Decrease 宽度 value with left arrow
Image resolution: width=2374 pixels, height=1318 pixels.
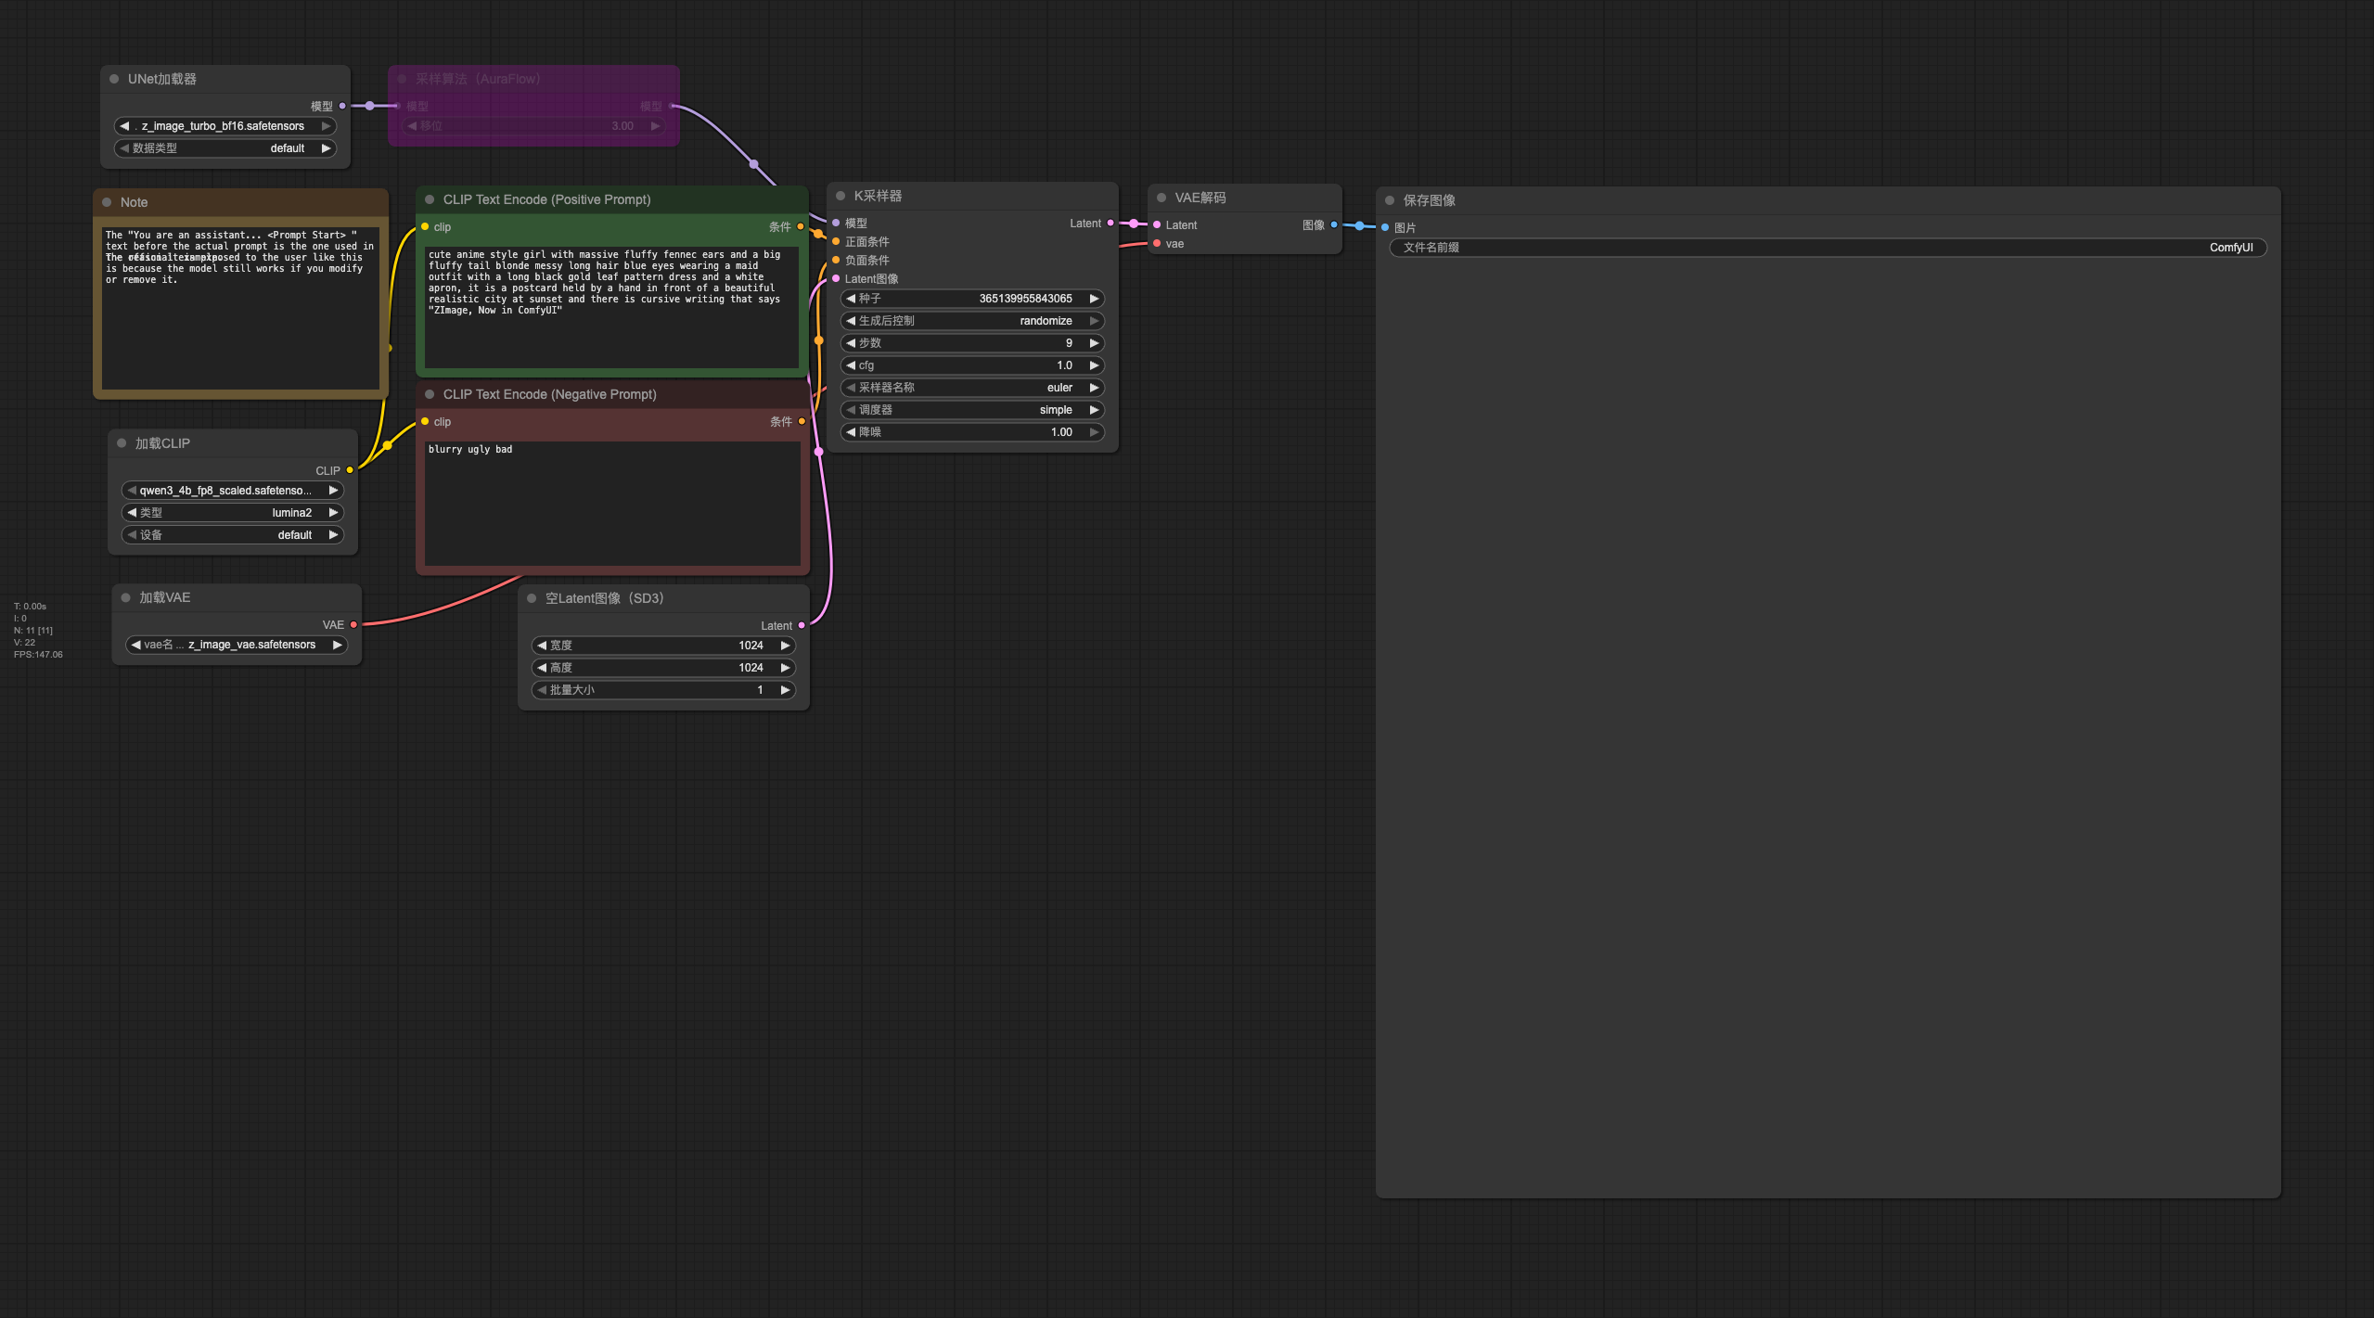542,646
